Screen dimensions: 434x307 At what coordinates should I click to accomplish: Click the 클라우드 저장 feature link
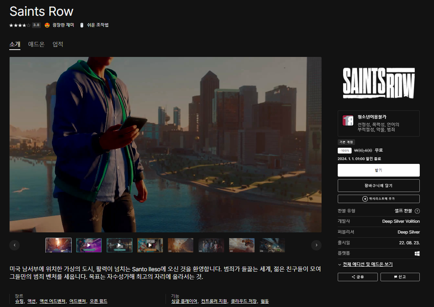(x=244, y=301)
